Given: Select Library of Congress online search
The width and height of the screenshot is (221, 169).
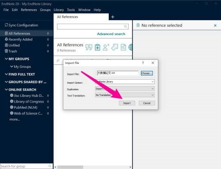Looking at the screenshot, I should coord(29,102).
